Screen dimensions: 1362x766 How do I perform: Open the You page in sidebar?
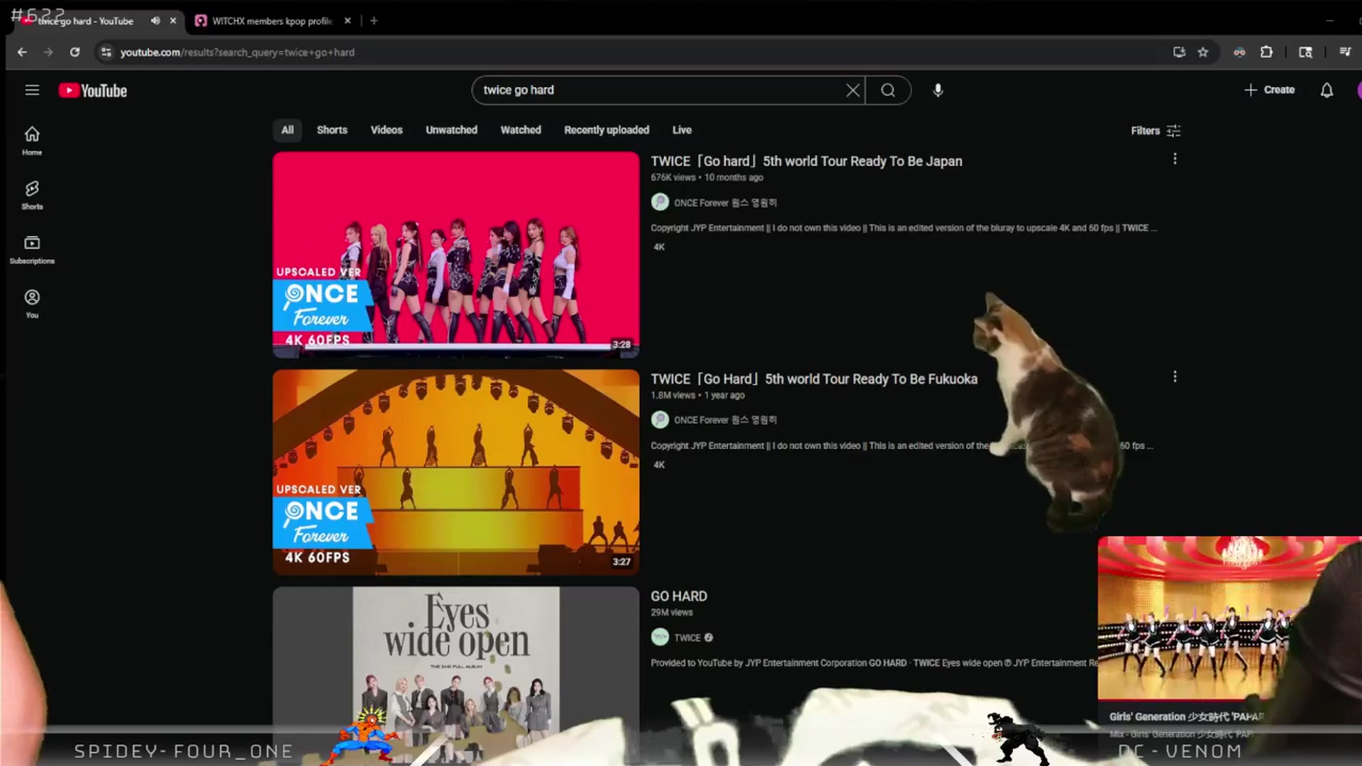(x=32, y=304)
